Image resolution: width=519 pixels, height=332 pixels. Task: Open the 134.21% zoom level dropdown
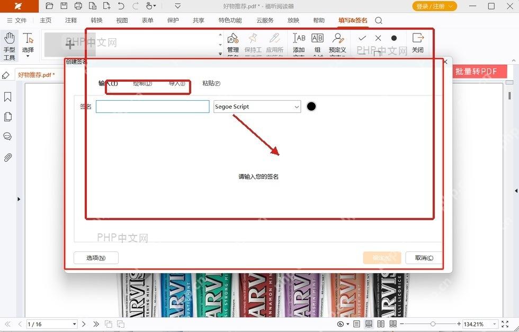coord(495,324)
